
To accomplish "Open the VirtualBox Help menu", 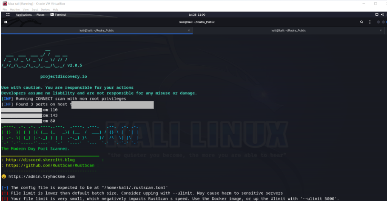I will (56, 10).
